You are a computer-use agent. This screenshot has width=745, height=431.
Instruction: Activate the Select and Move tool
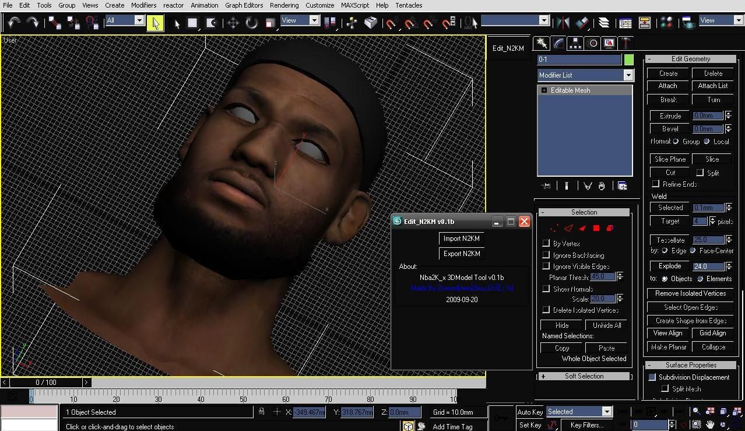coord(233,23)
